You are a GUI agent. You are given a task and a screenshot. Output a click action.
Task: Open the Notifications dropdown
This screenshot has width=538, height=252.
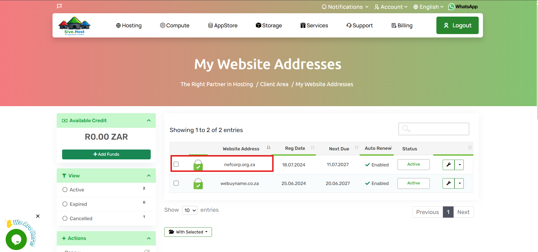(345, 7)
